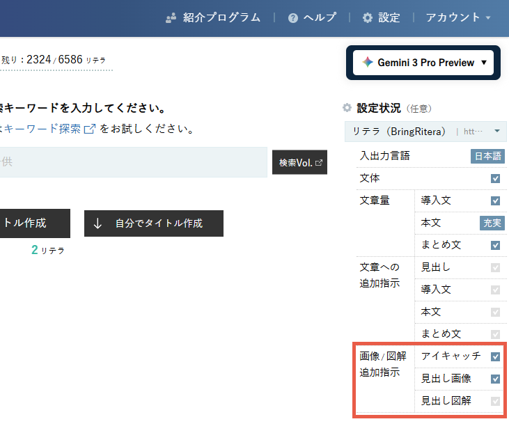Click the referral program people icon

[171, 17]
